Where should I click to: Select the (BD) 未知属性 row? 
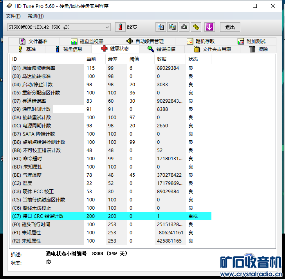pyautogui.click(x=111, y=167)
